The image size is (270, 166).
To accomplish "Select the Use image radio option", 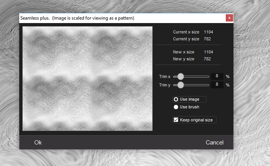I will coord(176,99).
